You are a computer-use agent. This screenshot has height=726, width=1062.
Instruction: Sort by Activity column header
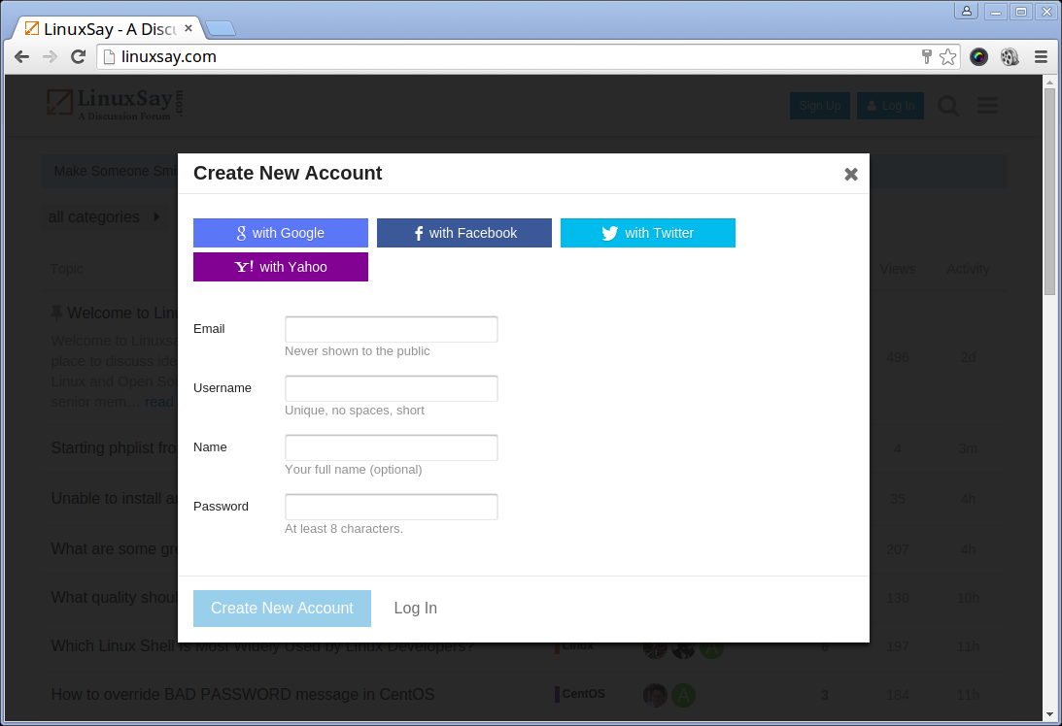(968, 269)
